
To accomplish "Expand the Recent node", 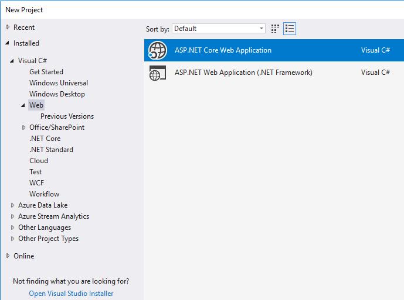I will [8, 27].
